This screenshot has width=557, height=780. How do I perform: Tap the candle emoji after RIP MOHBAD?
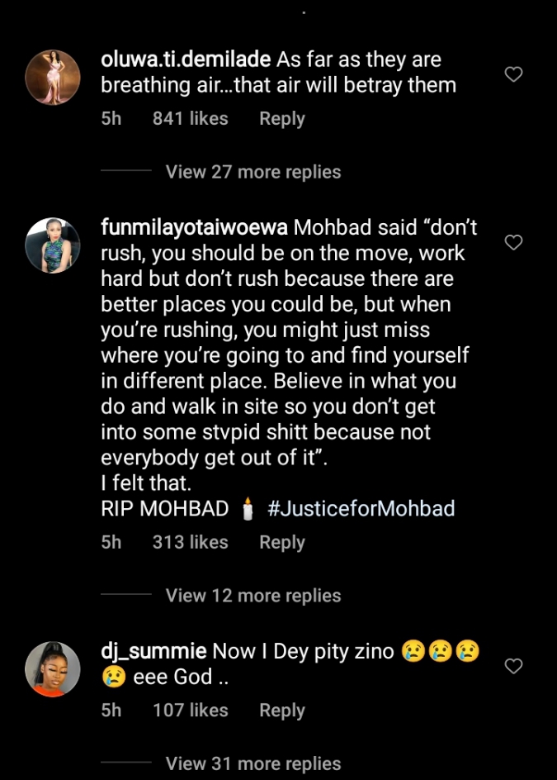pos(247,509)
